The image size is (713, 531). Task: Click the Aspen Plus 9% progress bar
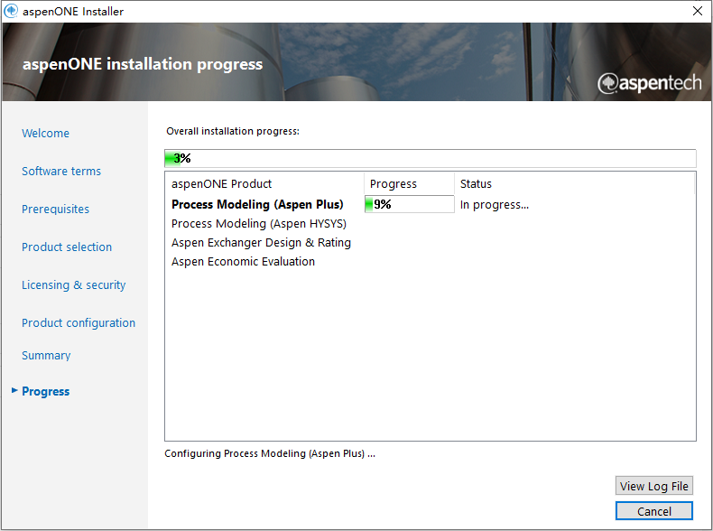409,205
